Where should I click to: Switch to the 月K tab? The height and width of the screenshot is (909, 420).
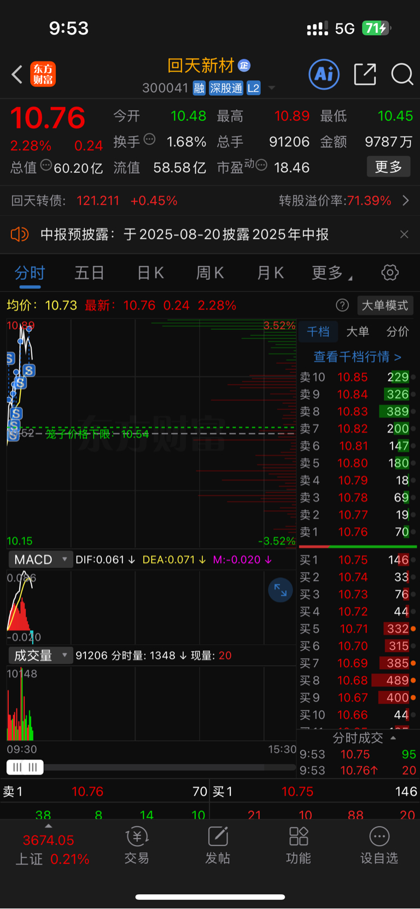(x=270, y=273)
